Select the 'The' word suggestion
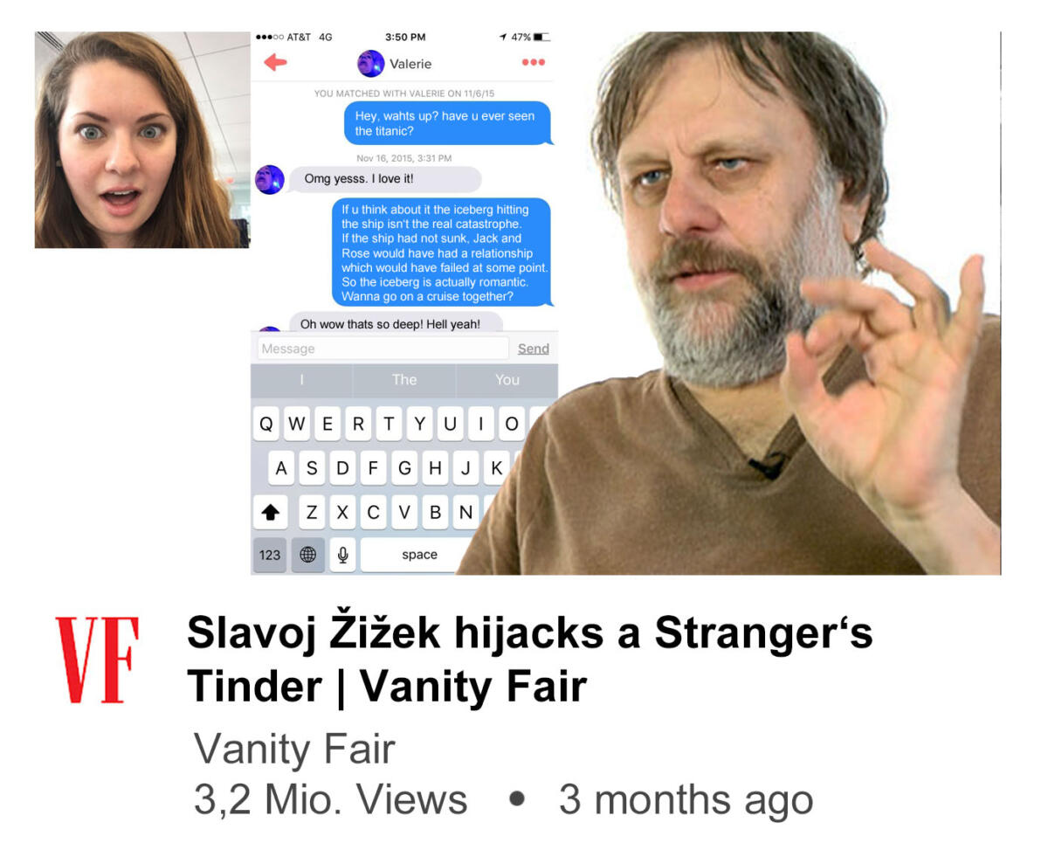The image size is (1048, 850). 404,380
